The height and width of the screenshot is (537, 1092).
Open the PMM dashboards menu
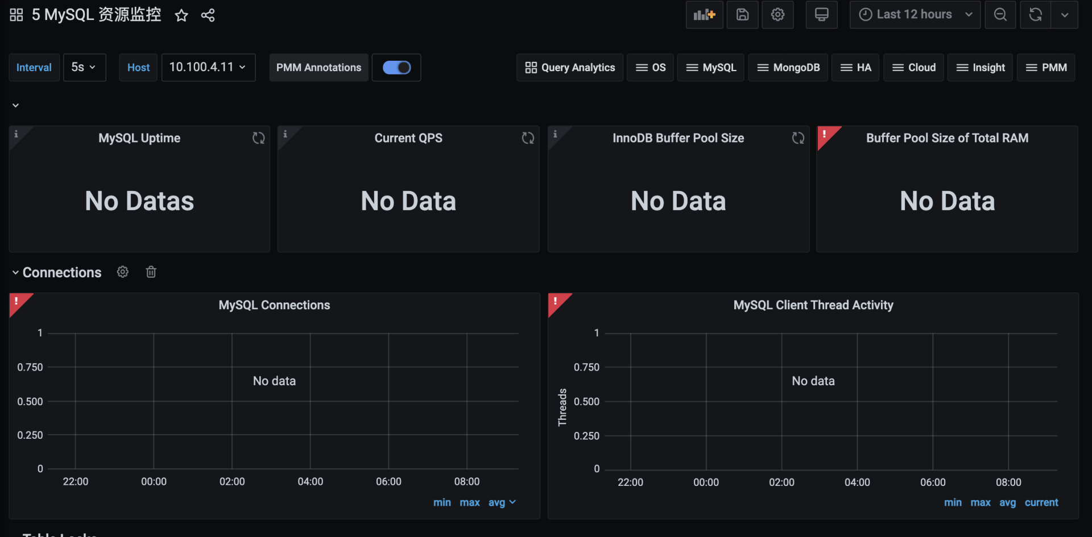1046,68
